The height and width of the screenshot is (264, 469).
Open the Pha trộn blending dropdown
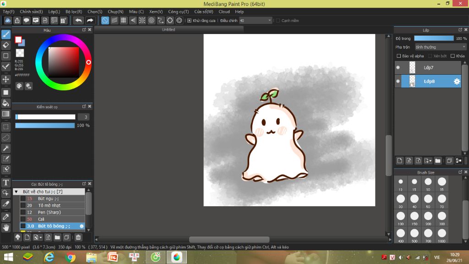point(440,47)
